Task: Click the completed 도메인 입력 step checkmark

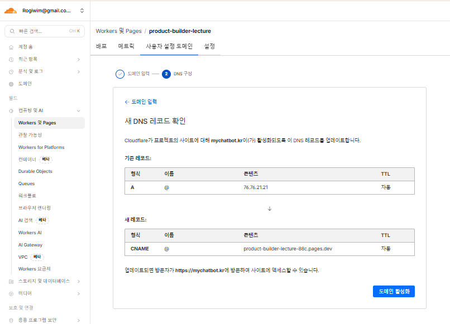Action: [x=120, y=74]
